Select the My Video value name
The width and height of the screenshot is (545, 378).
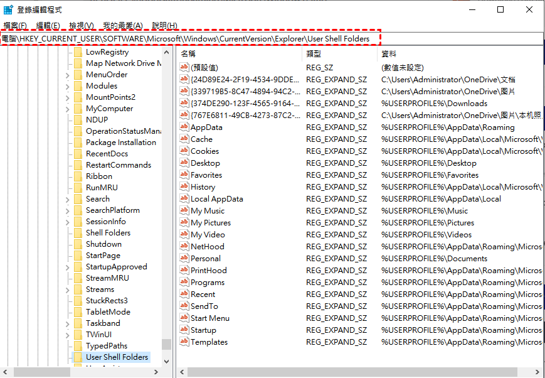click(208, 235)
